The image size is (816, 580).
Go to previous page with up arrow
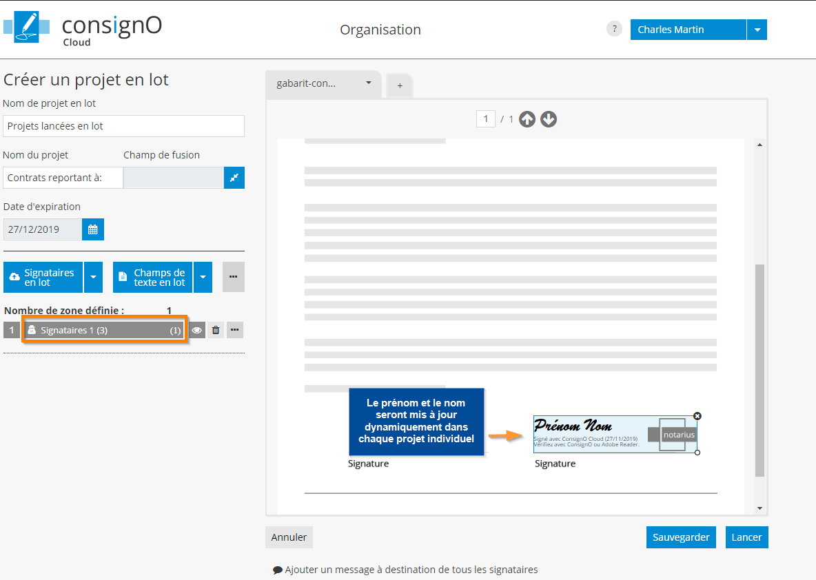pyautogui.click(x=527, y=119)
